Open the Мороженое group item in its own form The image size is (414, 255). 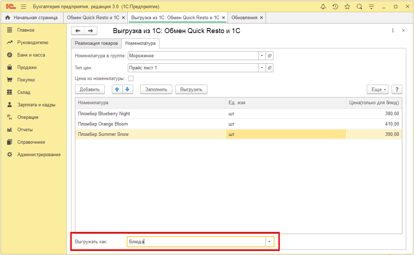[x=269, y=56]
